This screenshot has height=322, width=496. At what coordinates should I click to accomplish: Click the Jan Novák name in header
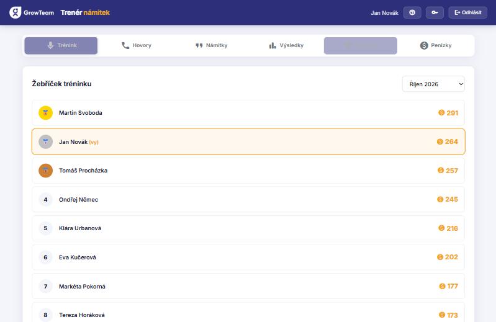[384, 13]
